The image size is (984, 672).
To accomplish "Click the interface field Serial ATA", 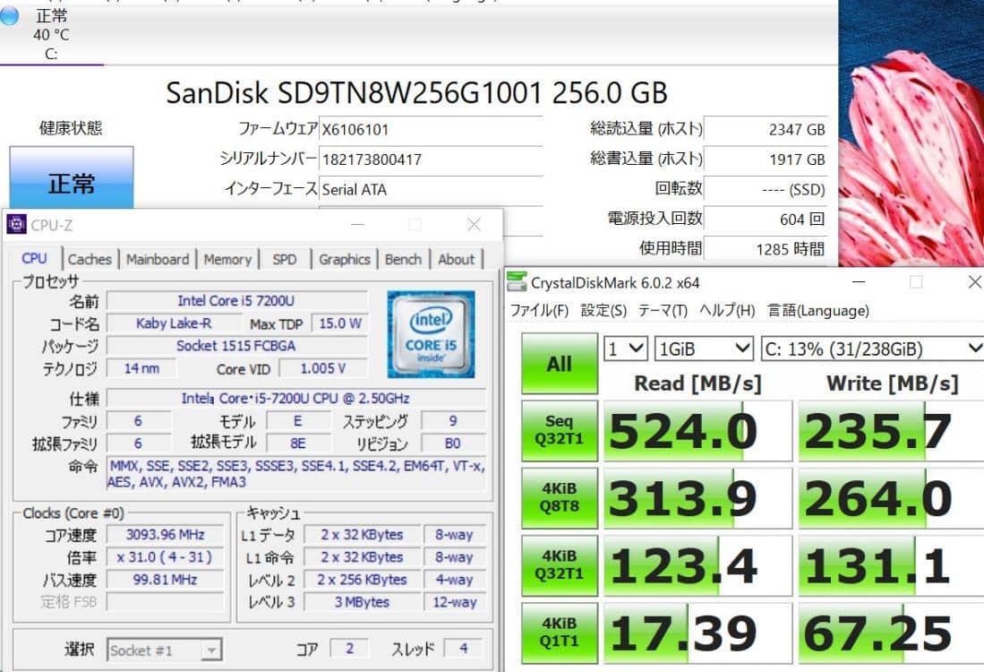I will click(431, 189).
